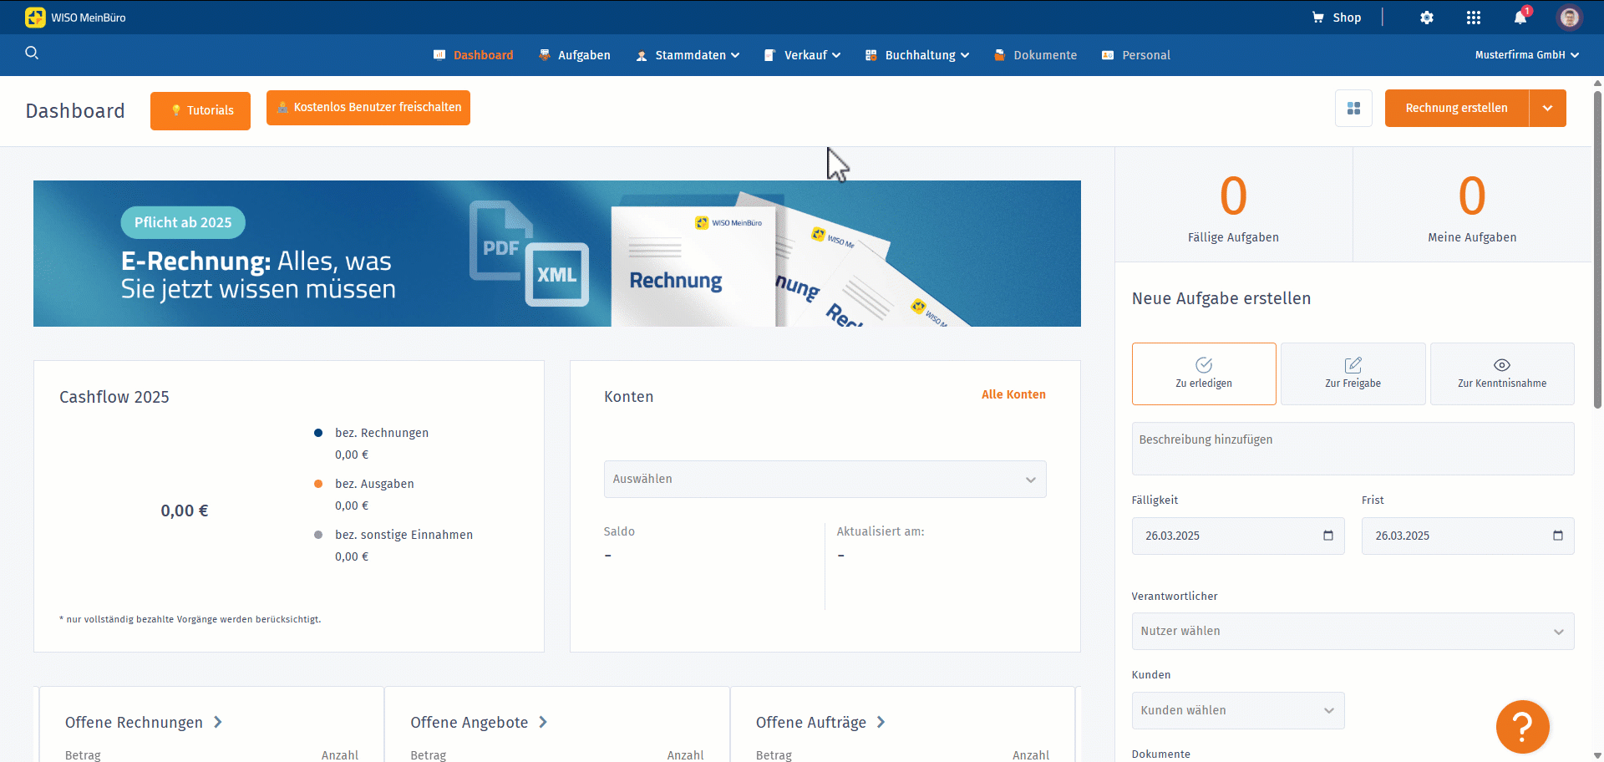Click the Tutorials button
Image resolution: width=1604 pixels, height=762 pixels.
[200, 110]
